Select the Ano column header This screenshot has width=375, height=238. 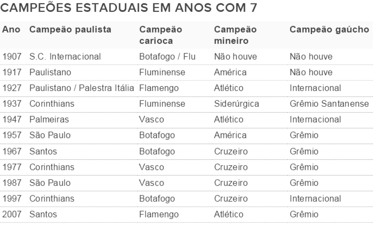pos(11,29)
